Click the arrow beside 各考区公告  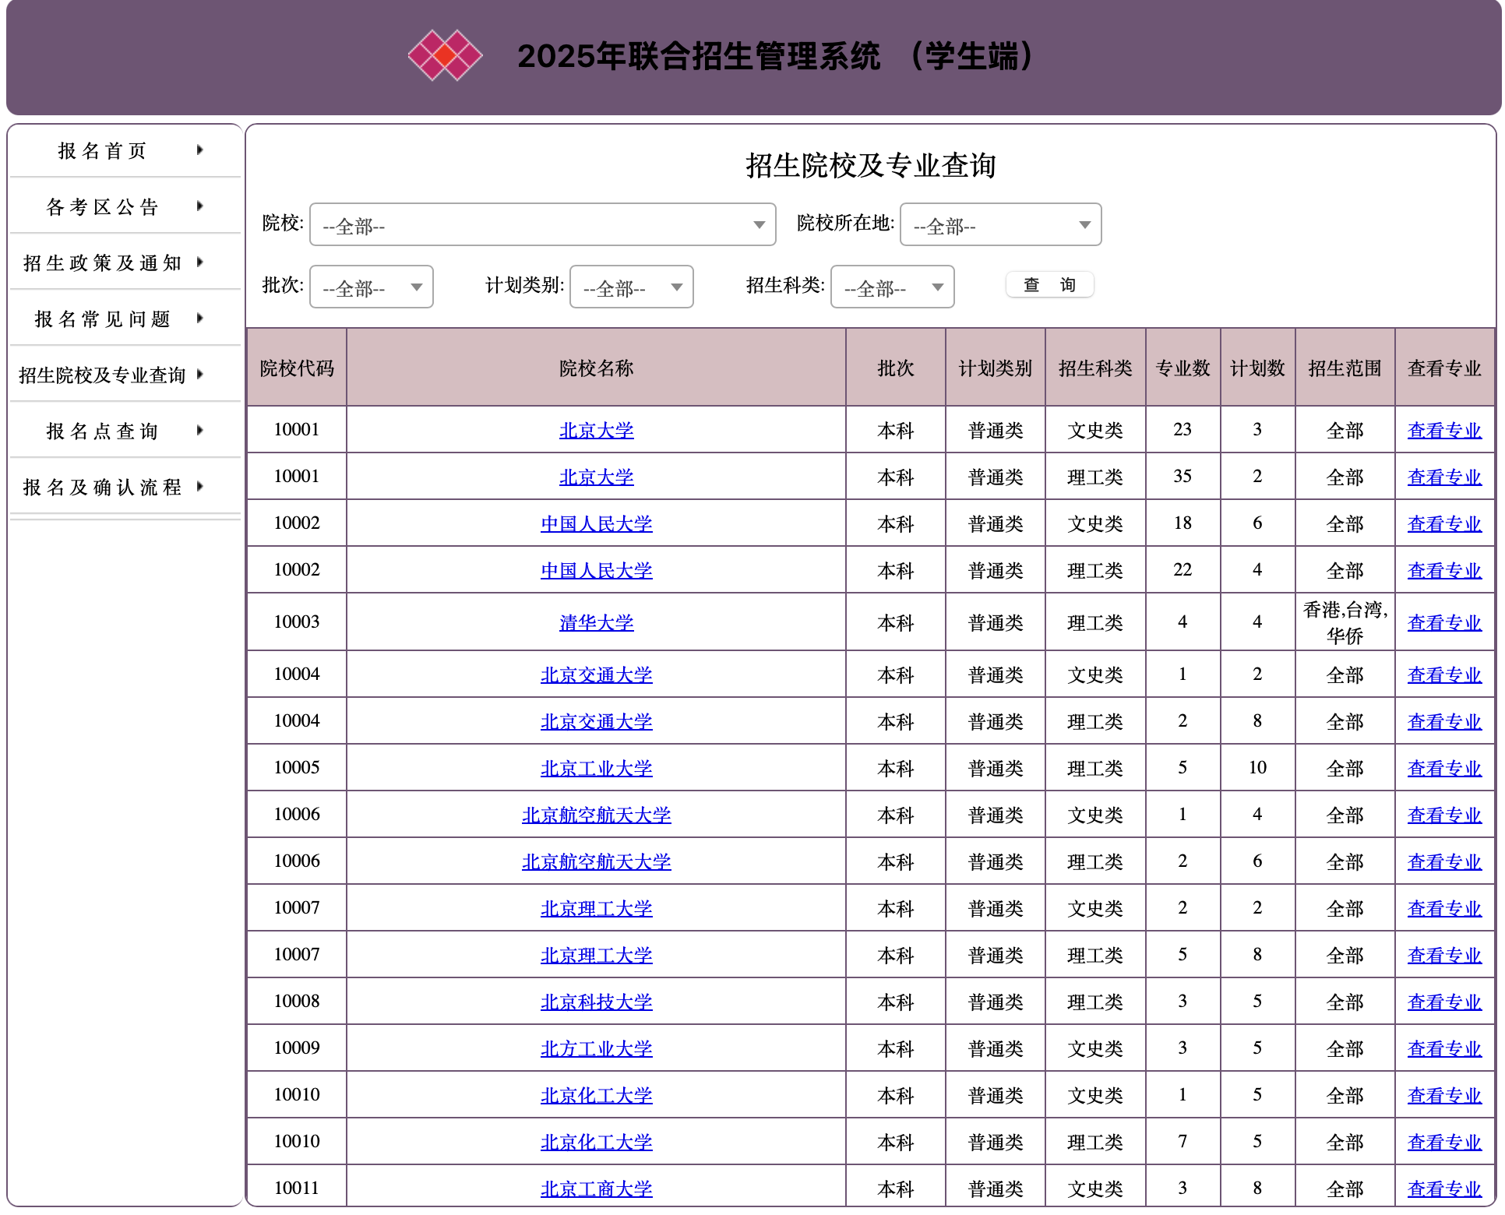(200, 206)
